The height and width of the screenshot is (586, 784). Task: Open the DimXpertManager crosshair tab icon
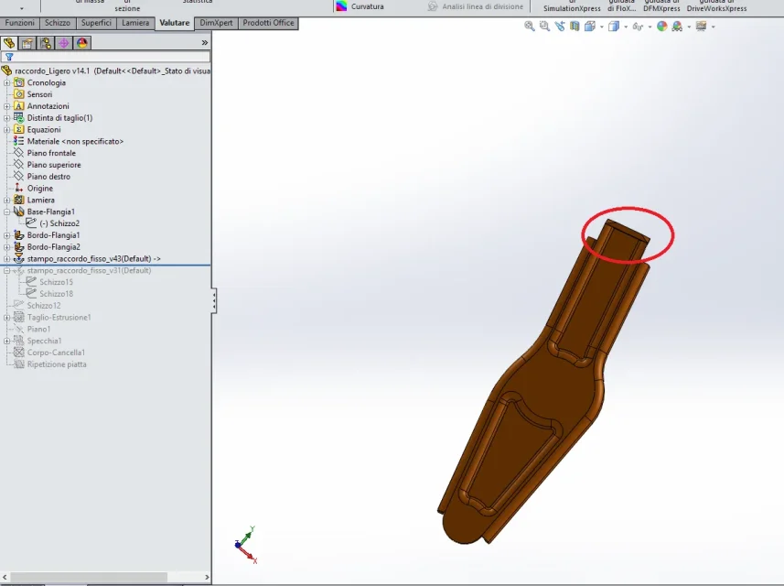pos(63,43)
